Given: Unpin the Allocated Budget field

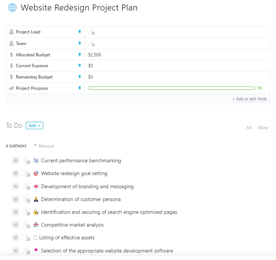Looking at the screenshot, I should click(79, 55).
